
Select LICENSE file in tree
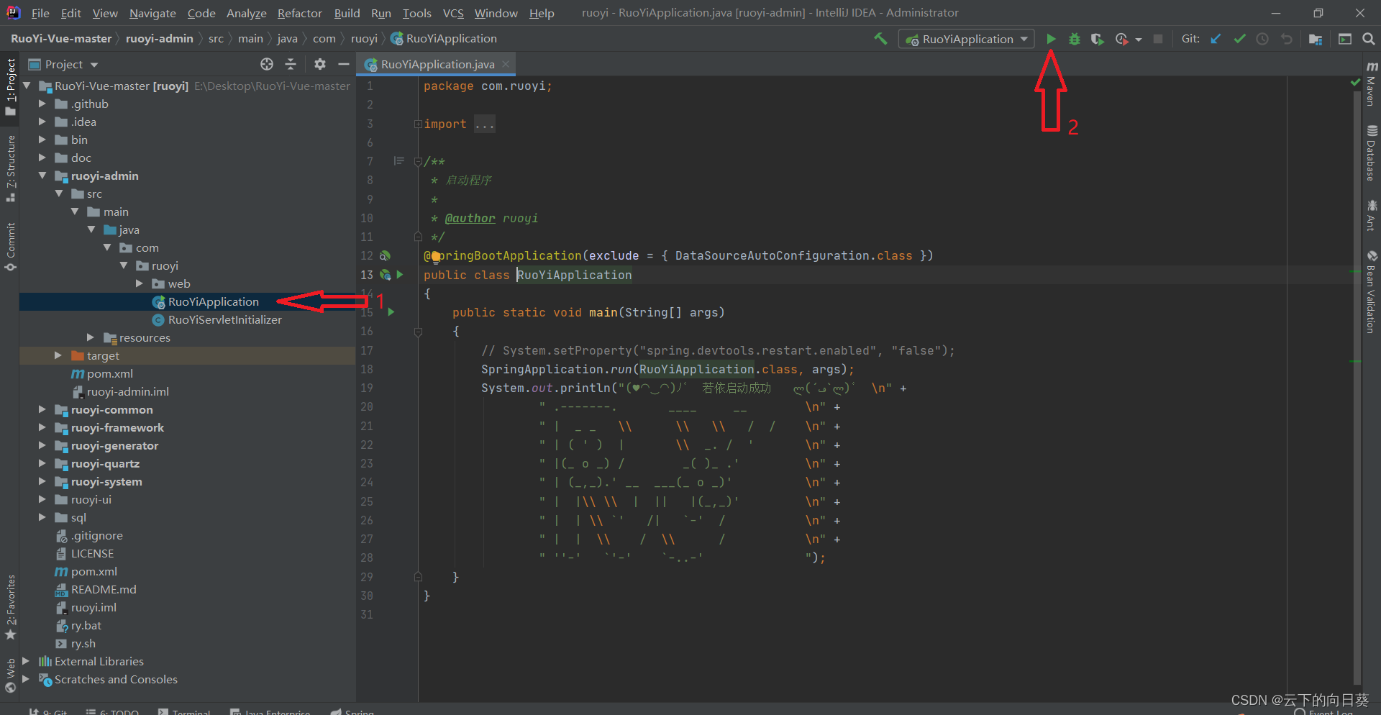(x=92, y=553)
